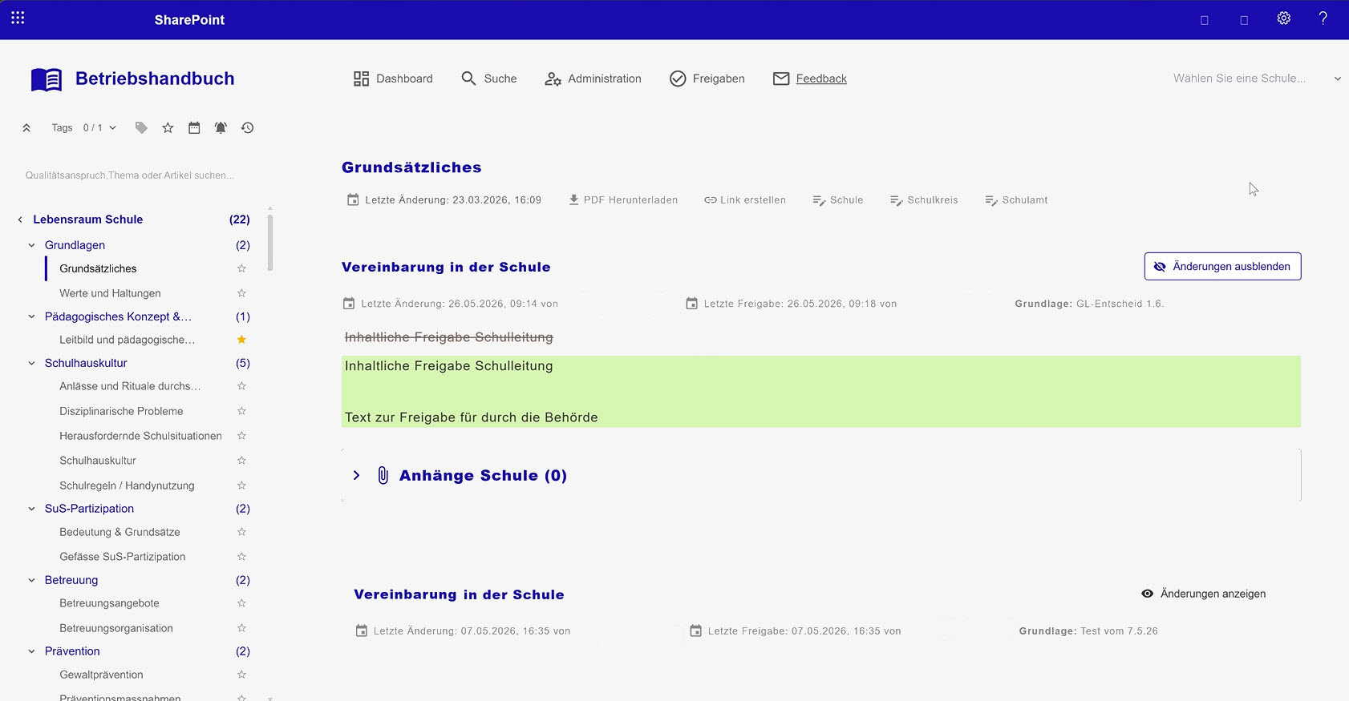
Task: Click the sidebar tree scrollbar
Action: coord(270,243)
